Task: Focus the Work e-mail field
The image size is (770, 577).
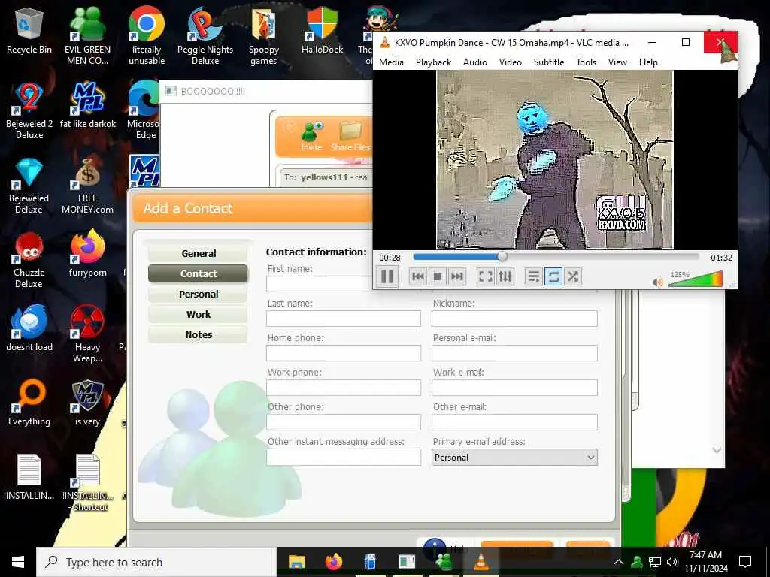Action: click(514, 388)
